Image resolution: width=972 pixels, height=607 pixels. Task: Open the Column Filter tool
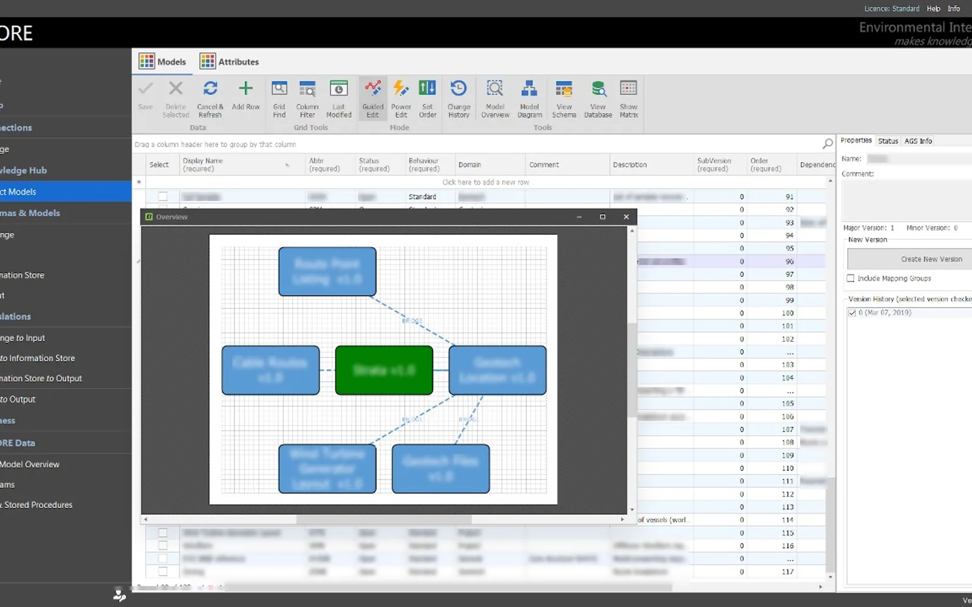(307, 99)
